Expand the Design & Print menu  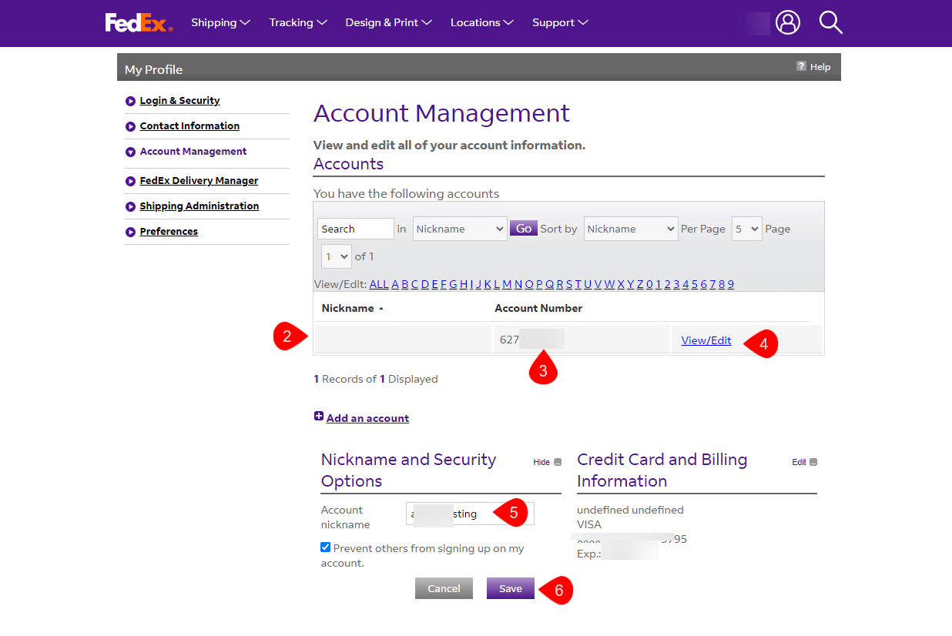tap(388, 22)
